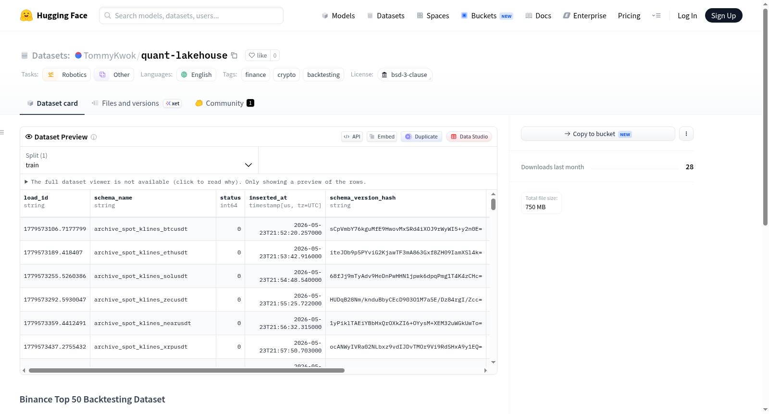
Task: Select cell archive_spot_klines_solusdt
Action: pos(153,276)
